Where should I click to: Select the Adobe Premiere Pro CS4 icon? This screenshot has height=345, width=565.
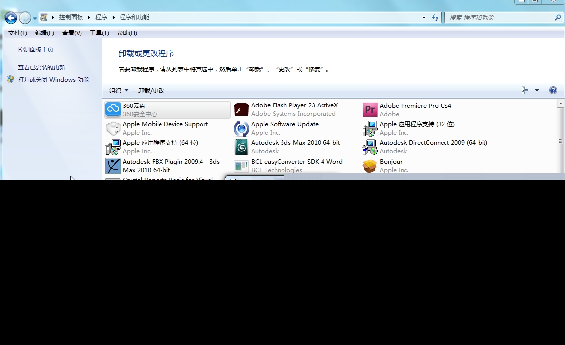click(370, 110)
